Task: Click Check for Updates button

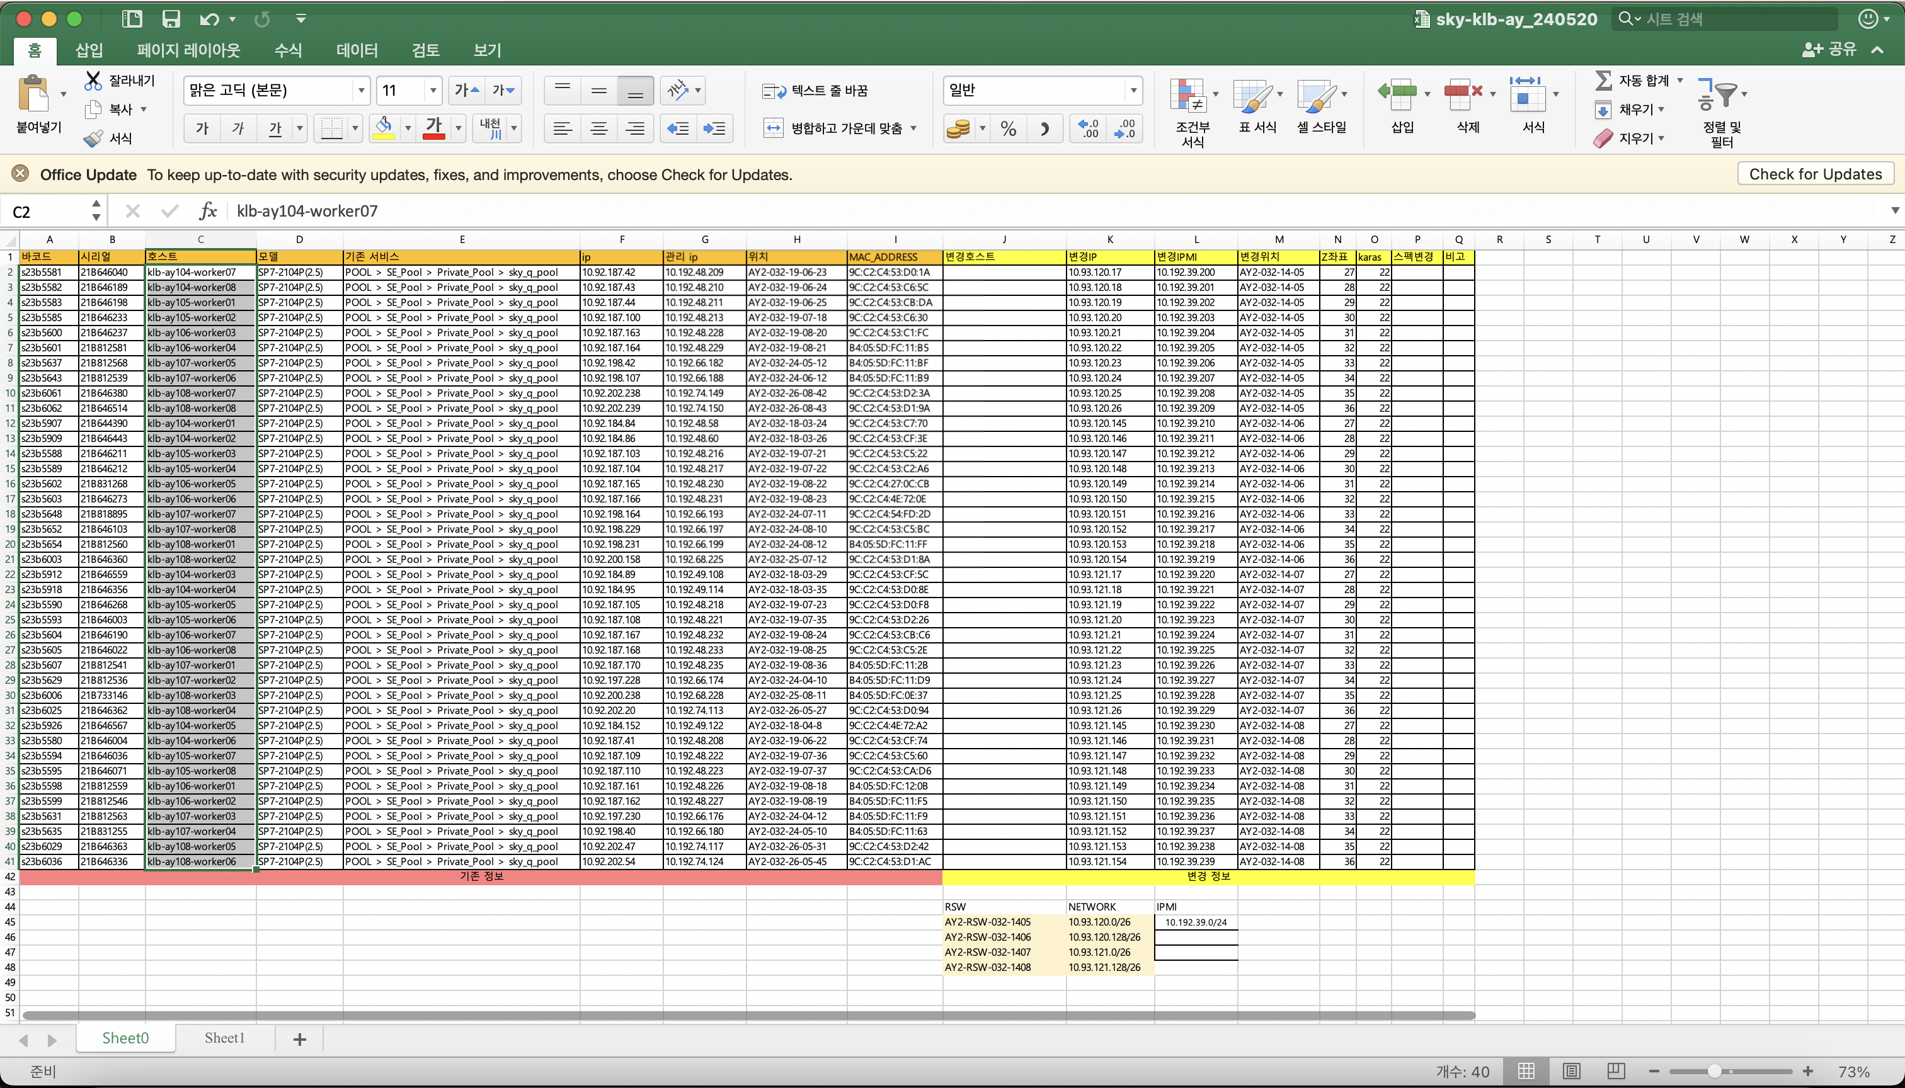Action: pyautogui.click(x=1816, y=174)
